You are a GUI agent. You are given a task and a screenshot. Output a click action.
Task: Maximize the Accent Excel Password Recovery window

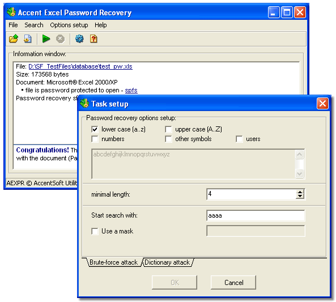point(287,12)
